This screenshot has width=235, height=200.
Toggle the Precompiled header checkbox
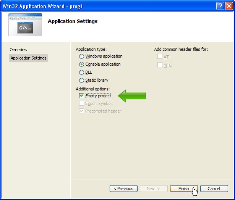82,111
